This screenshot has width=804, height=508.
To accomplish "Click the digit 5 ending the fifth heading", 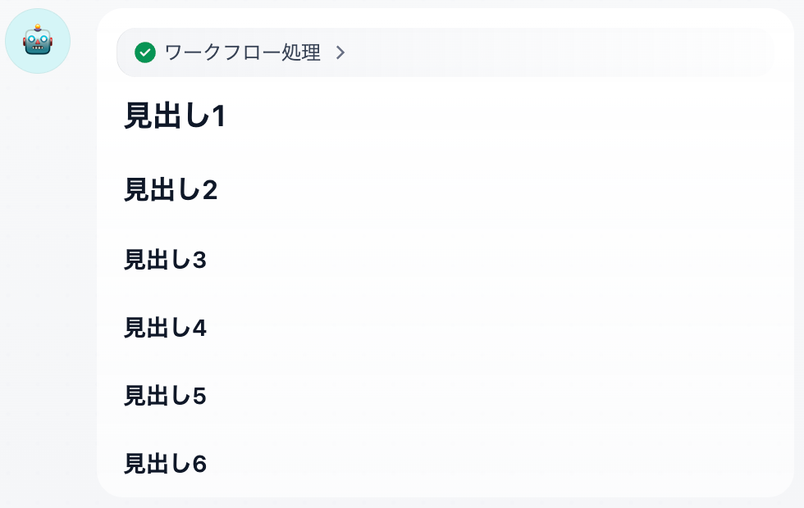I will tap(199, 396).
